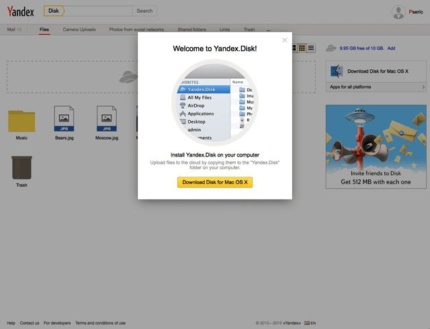Expand Apps for all platforms chevron
Screen dimensions: 430x329
tap(423, 87)
